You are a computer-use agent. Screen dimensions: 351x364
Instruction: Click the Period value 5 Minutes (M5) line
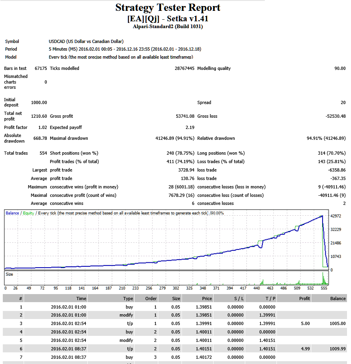click(x=125, y=49)
